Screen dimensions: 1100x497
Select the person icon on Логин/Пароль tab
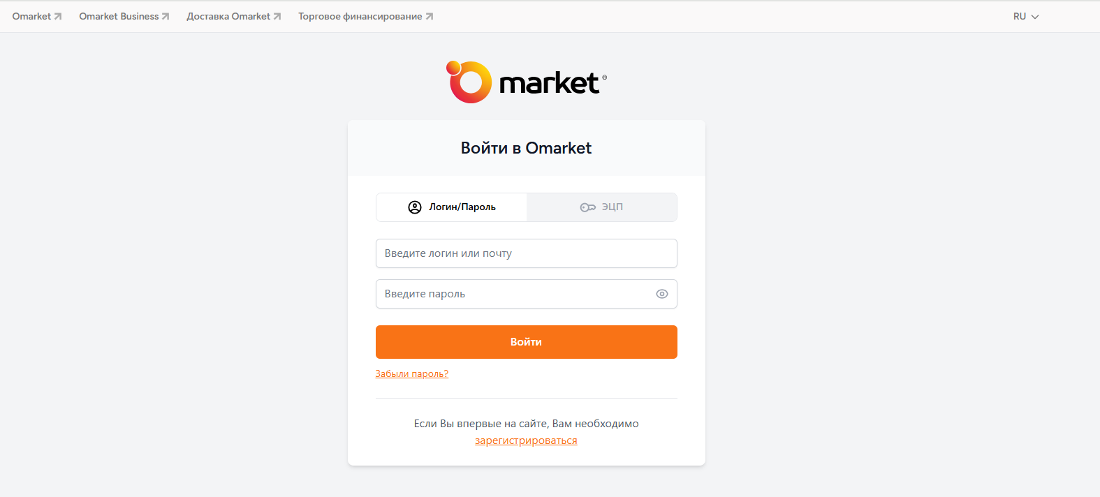415,207
